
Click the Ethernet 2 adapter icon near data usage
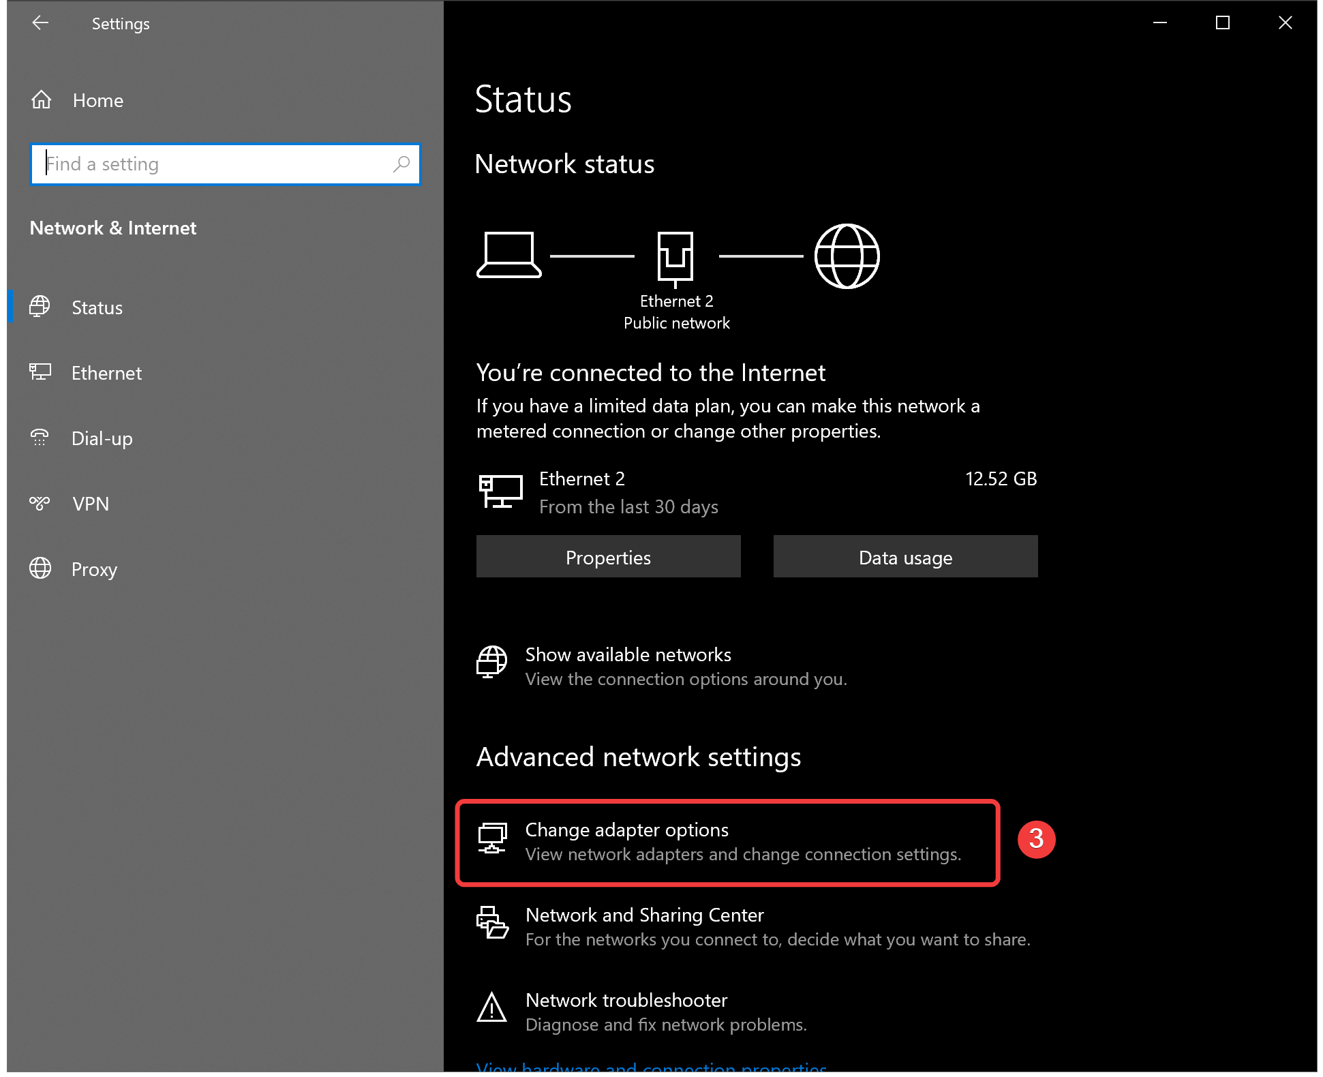[x=501, y=491]
